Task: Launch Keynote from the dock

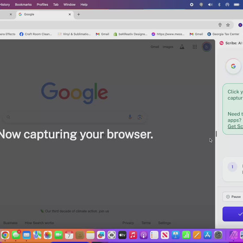Action: pos(175,235)
